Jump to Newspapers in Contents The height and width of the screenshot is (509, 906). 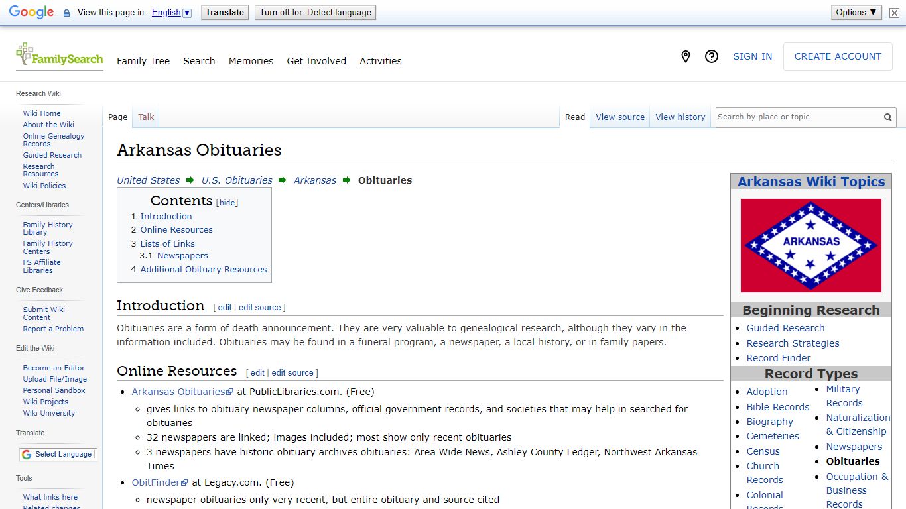(x=182, y=256)
